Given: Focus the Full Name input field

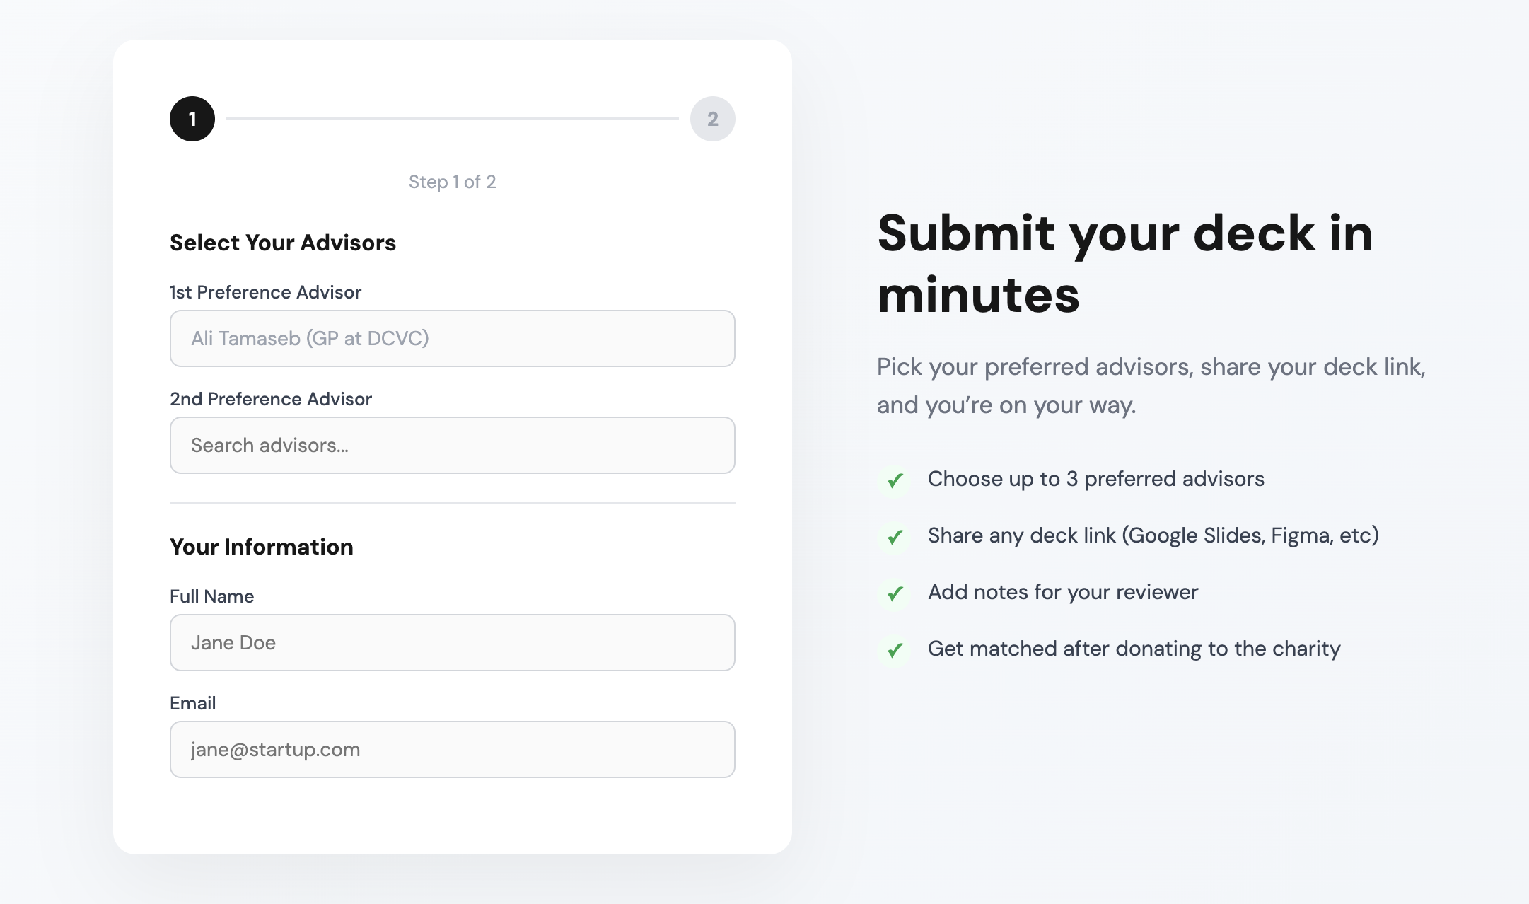Looking at the screenshot, I should (x=453, y=642).
